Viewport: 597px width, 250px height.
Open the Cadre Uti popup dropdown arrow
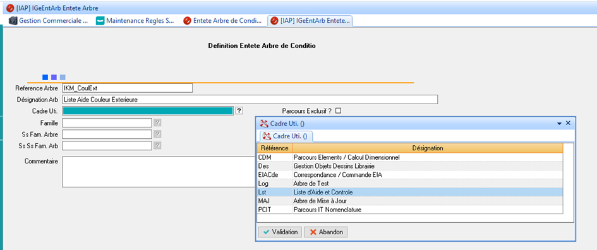(559, 124)
